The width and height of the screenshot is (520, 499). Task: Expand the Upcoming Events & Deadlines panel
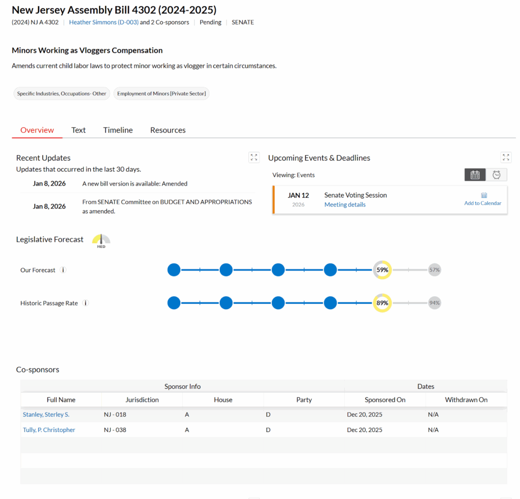(506, 158)
